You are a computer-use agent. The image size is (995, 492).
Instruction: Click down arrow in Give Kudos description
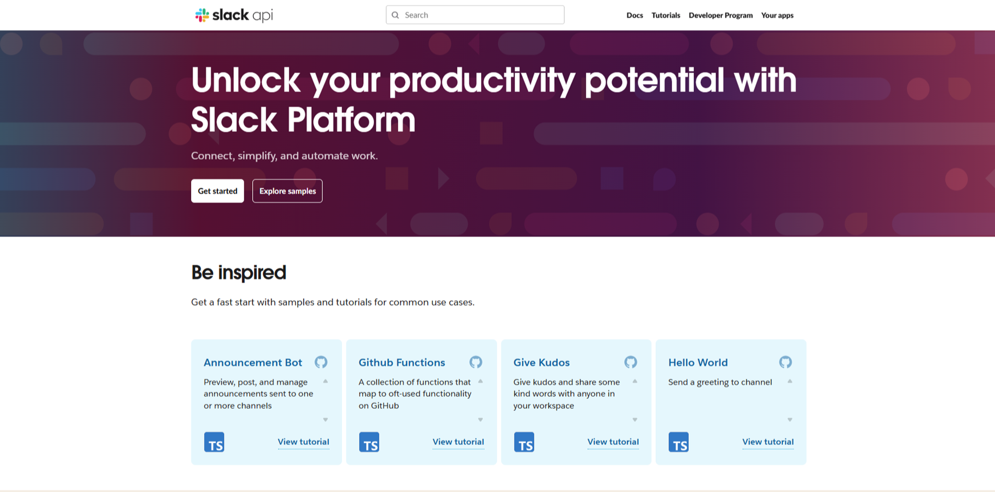click(x=635, y=420)
